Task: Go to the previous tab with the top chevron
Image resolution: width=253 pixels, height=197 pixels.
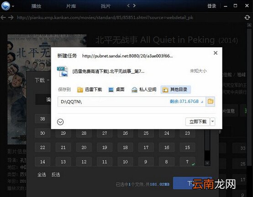Action: (x=128, y=6)
